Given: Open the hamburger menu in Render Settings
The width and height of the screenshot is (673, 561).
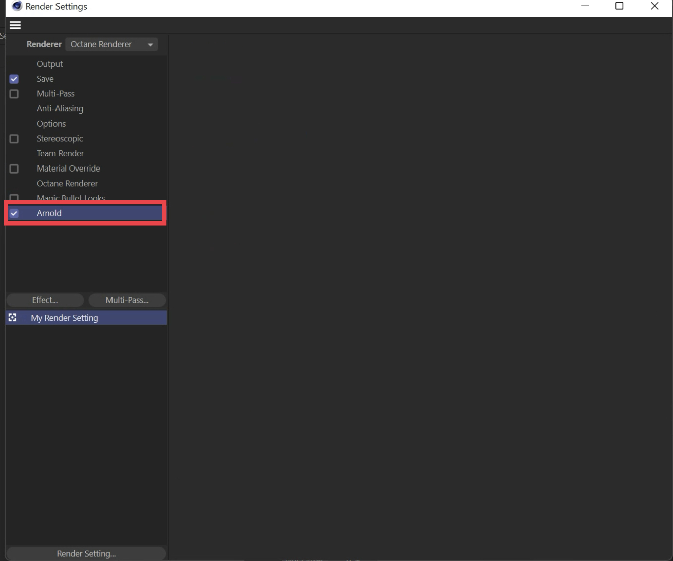Looking at the screenshot, I should 15,25.
